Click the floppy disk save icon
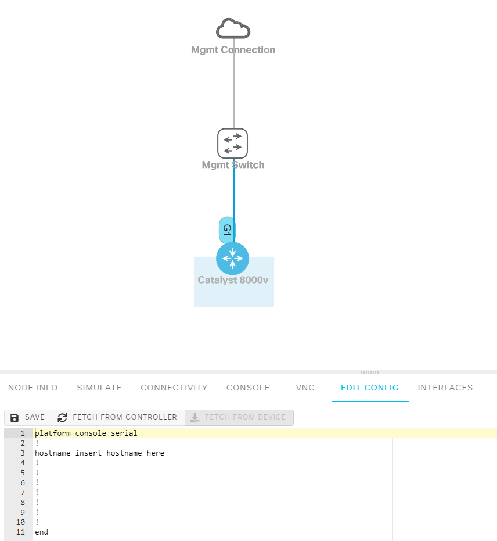 tap(15, 418)
